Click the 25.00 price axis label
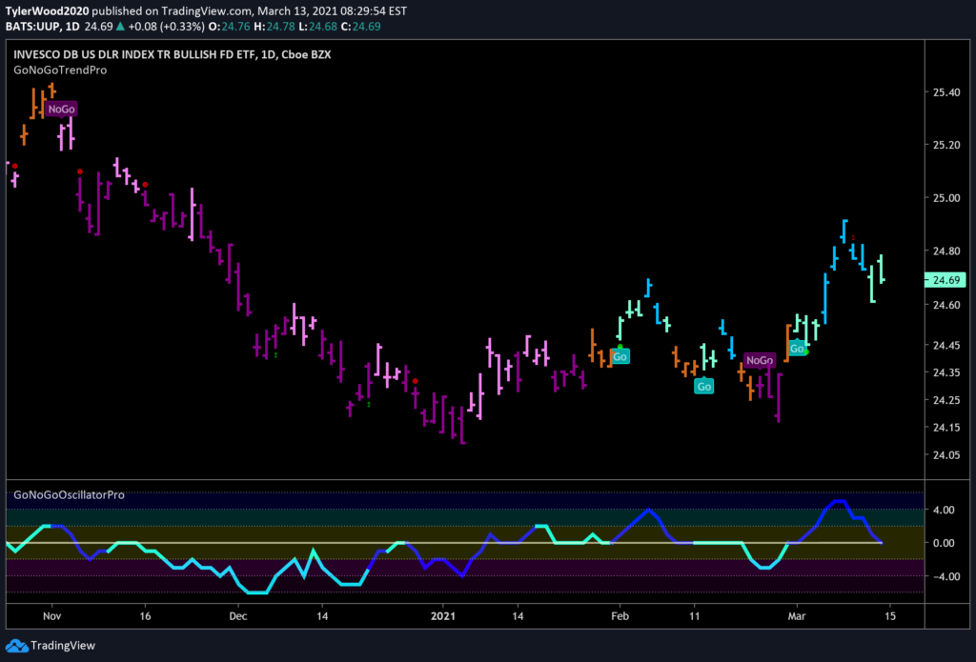Viewport: 976px width, 662px height. (946, 198)
